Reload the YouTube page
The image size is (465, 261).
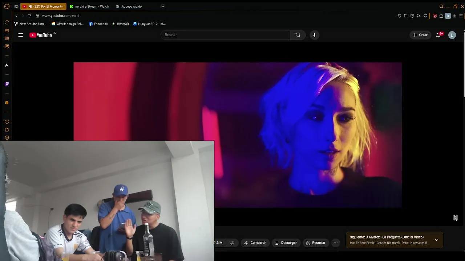coord(29,16)
